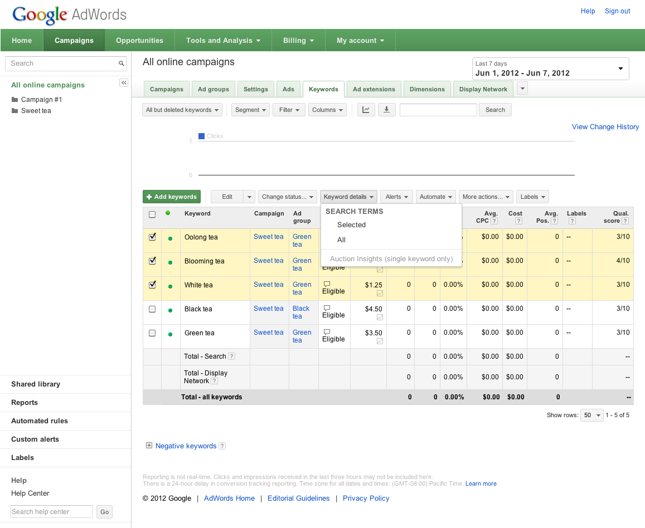Image resolution: width=645 pixels, height=528 pixels.
Task: Open the Show rows 50 dropdown
Action: pyautogui.click(x=592, y=415)
